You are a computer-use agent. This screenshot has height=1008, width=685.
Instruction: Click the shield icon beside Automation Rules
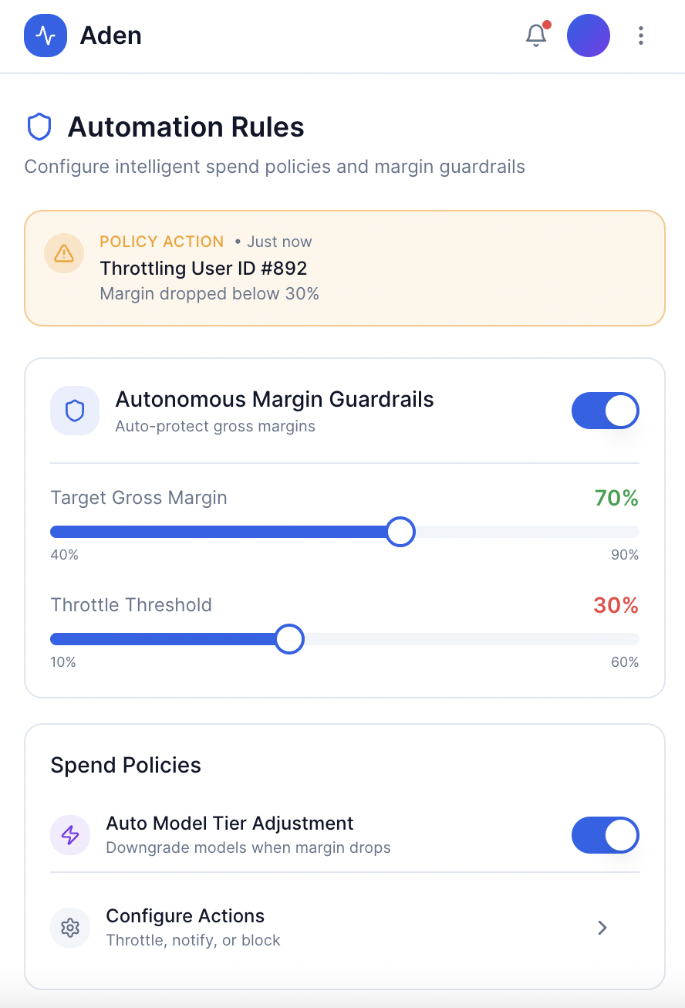click(39, 127)
